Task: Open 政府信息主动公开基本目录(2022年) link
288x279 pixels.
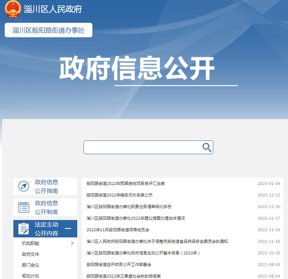Action: point(143,253)
